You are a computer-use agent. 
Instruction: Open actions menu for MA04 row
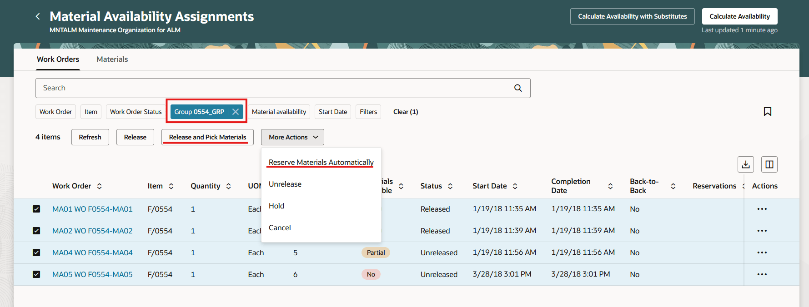coord(762,253)
